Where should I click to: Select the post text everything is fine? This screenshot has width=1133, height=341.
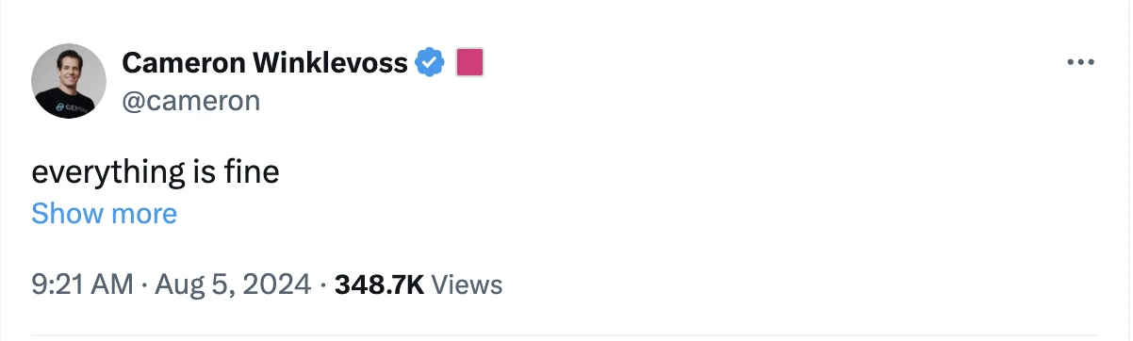[x=156, y=173]
